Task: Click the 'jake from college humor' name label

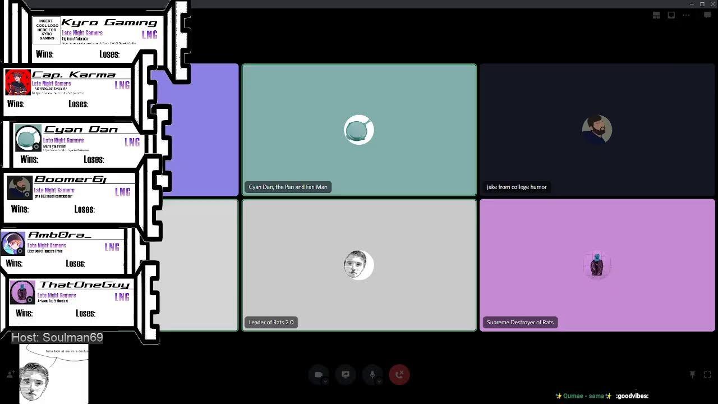Action: point(517,187)
